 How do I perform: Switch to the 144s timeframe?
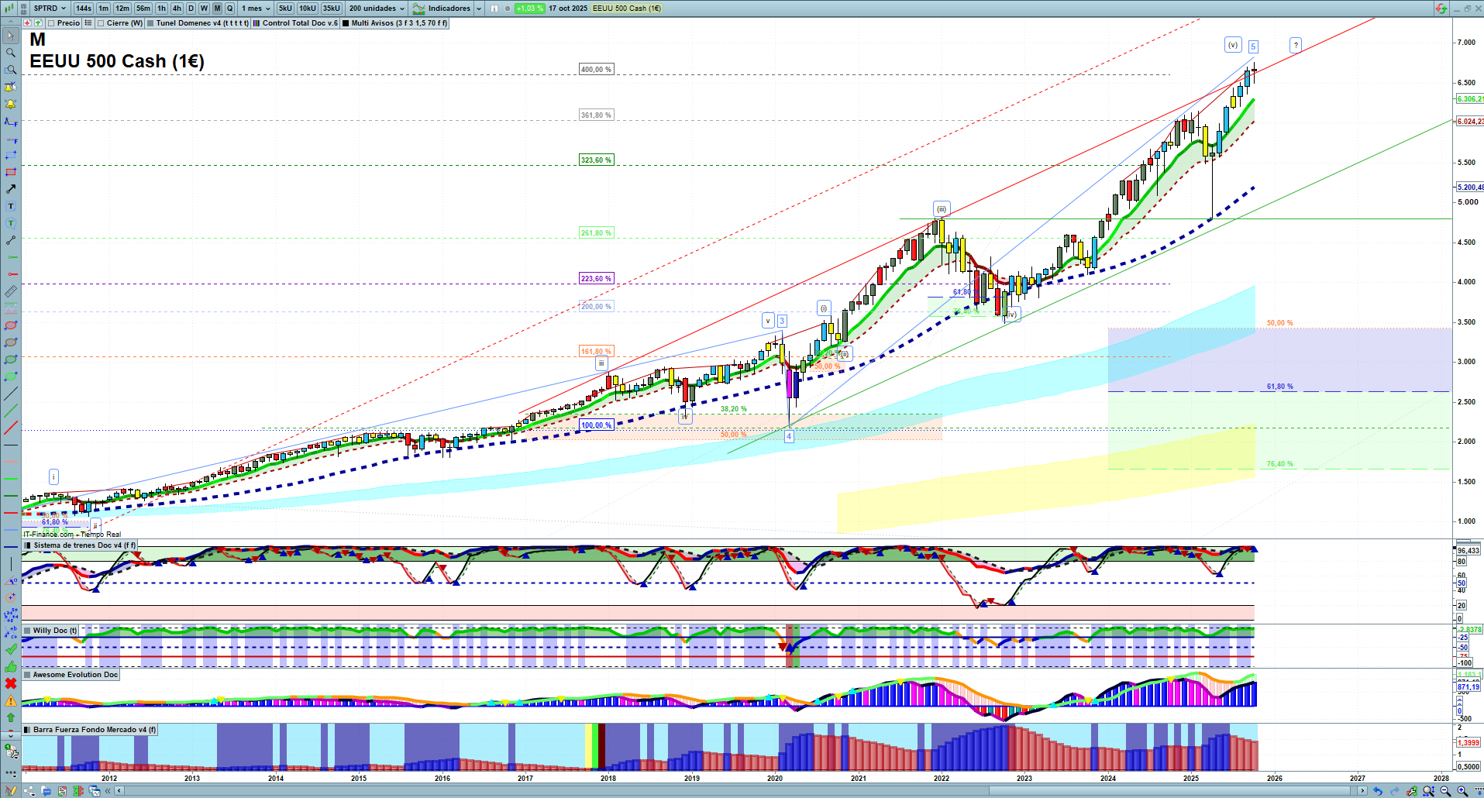click(84, 9)
